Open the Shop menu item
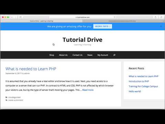Image resolution: width=165 pixels, height=124 pixels. point(52,55)
